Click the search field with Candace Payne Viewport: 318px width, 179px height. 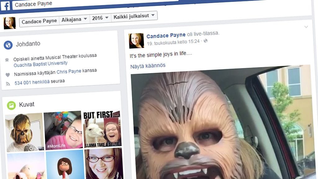point(93,3)
